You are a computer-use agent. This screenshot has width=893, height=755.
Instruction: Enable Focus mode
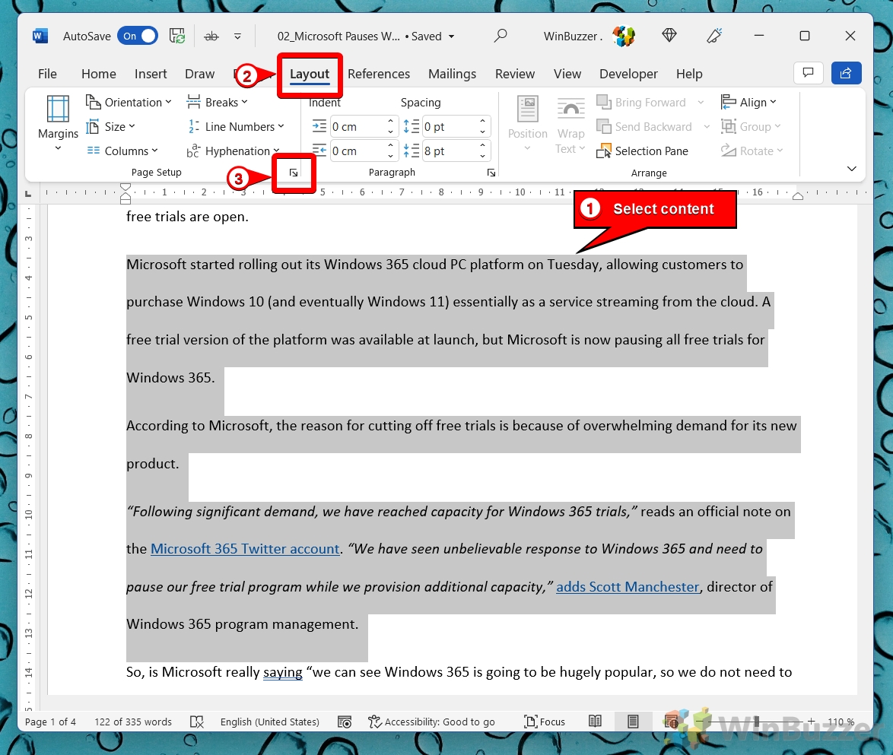click(545, 722)
